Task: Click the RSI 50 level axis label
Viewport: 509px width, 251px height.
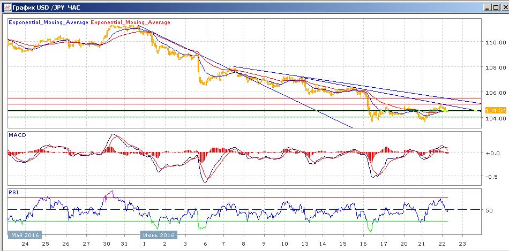Action: pyautogui.click(x=489, y=210)
